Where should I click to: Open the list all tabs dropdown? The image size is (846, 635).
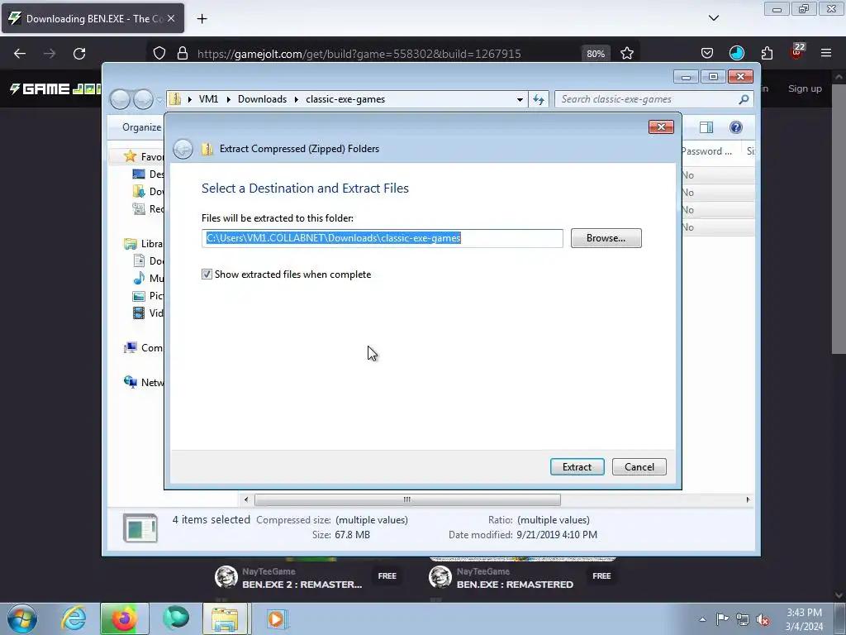[x=713, y=18]
